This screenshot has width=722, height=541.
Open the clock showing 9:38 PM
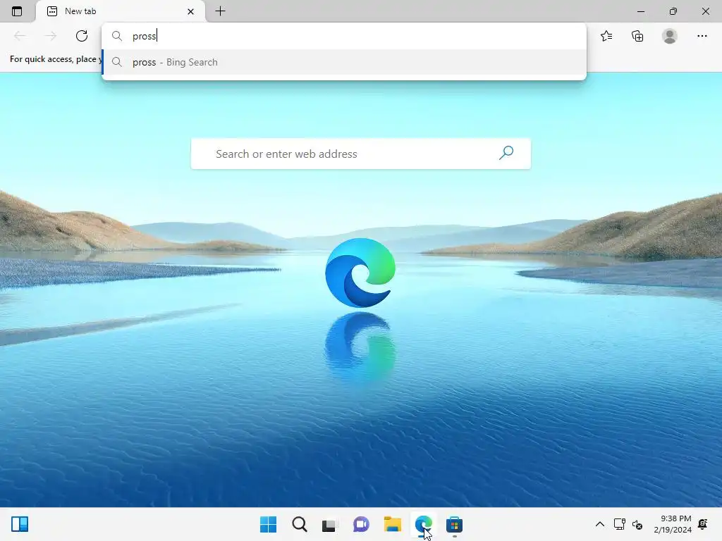coord(673,524)
